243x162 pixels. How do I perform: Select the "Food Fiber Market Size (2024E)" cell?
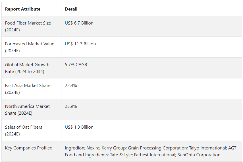(x=28, y=26)
